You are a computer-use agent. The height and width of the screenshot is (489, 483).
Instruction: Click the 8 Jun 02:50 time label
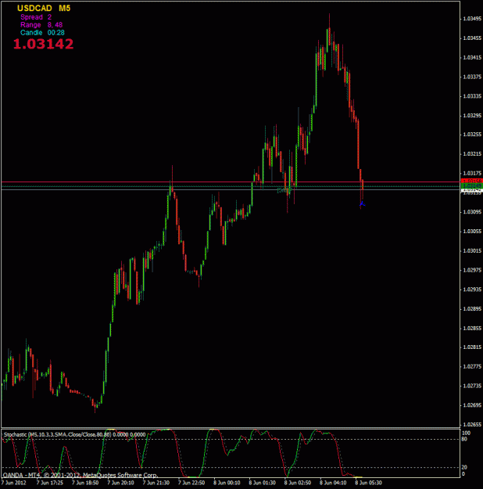298,483
